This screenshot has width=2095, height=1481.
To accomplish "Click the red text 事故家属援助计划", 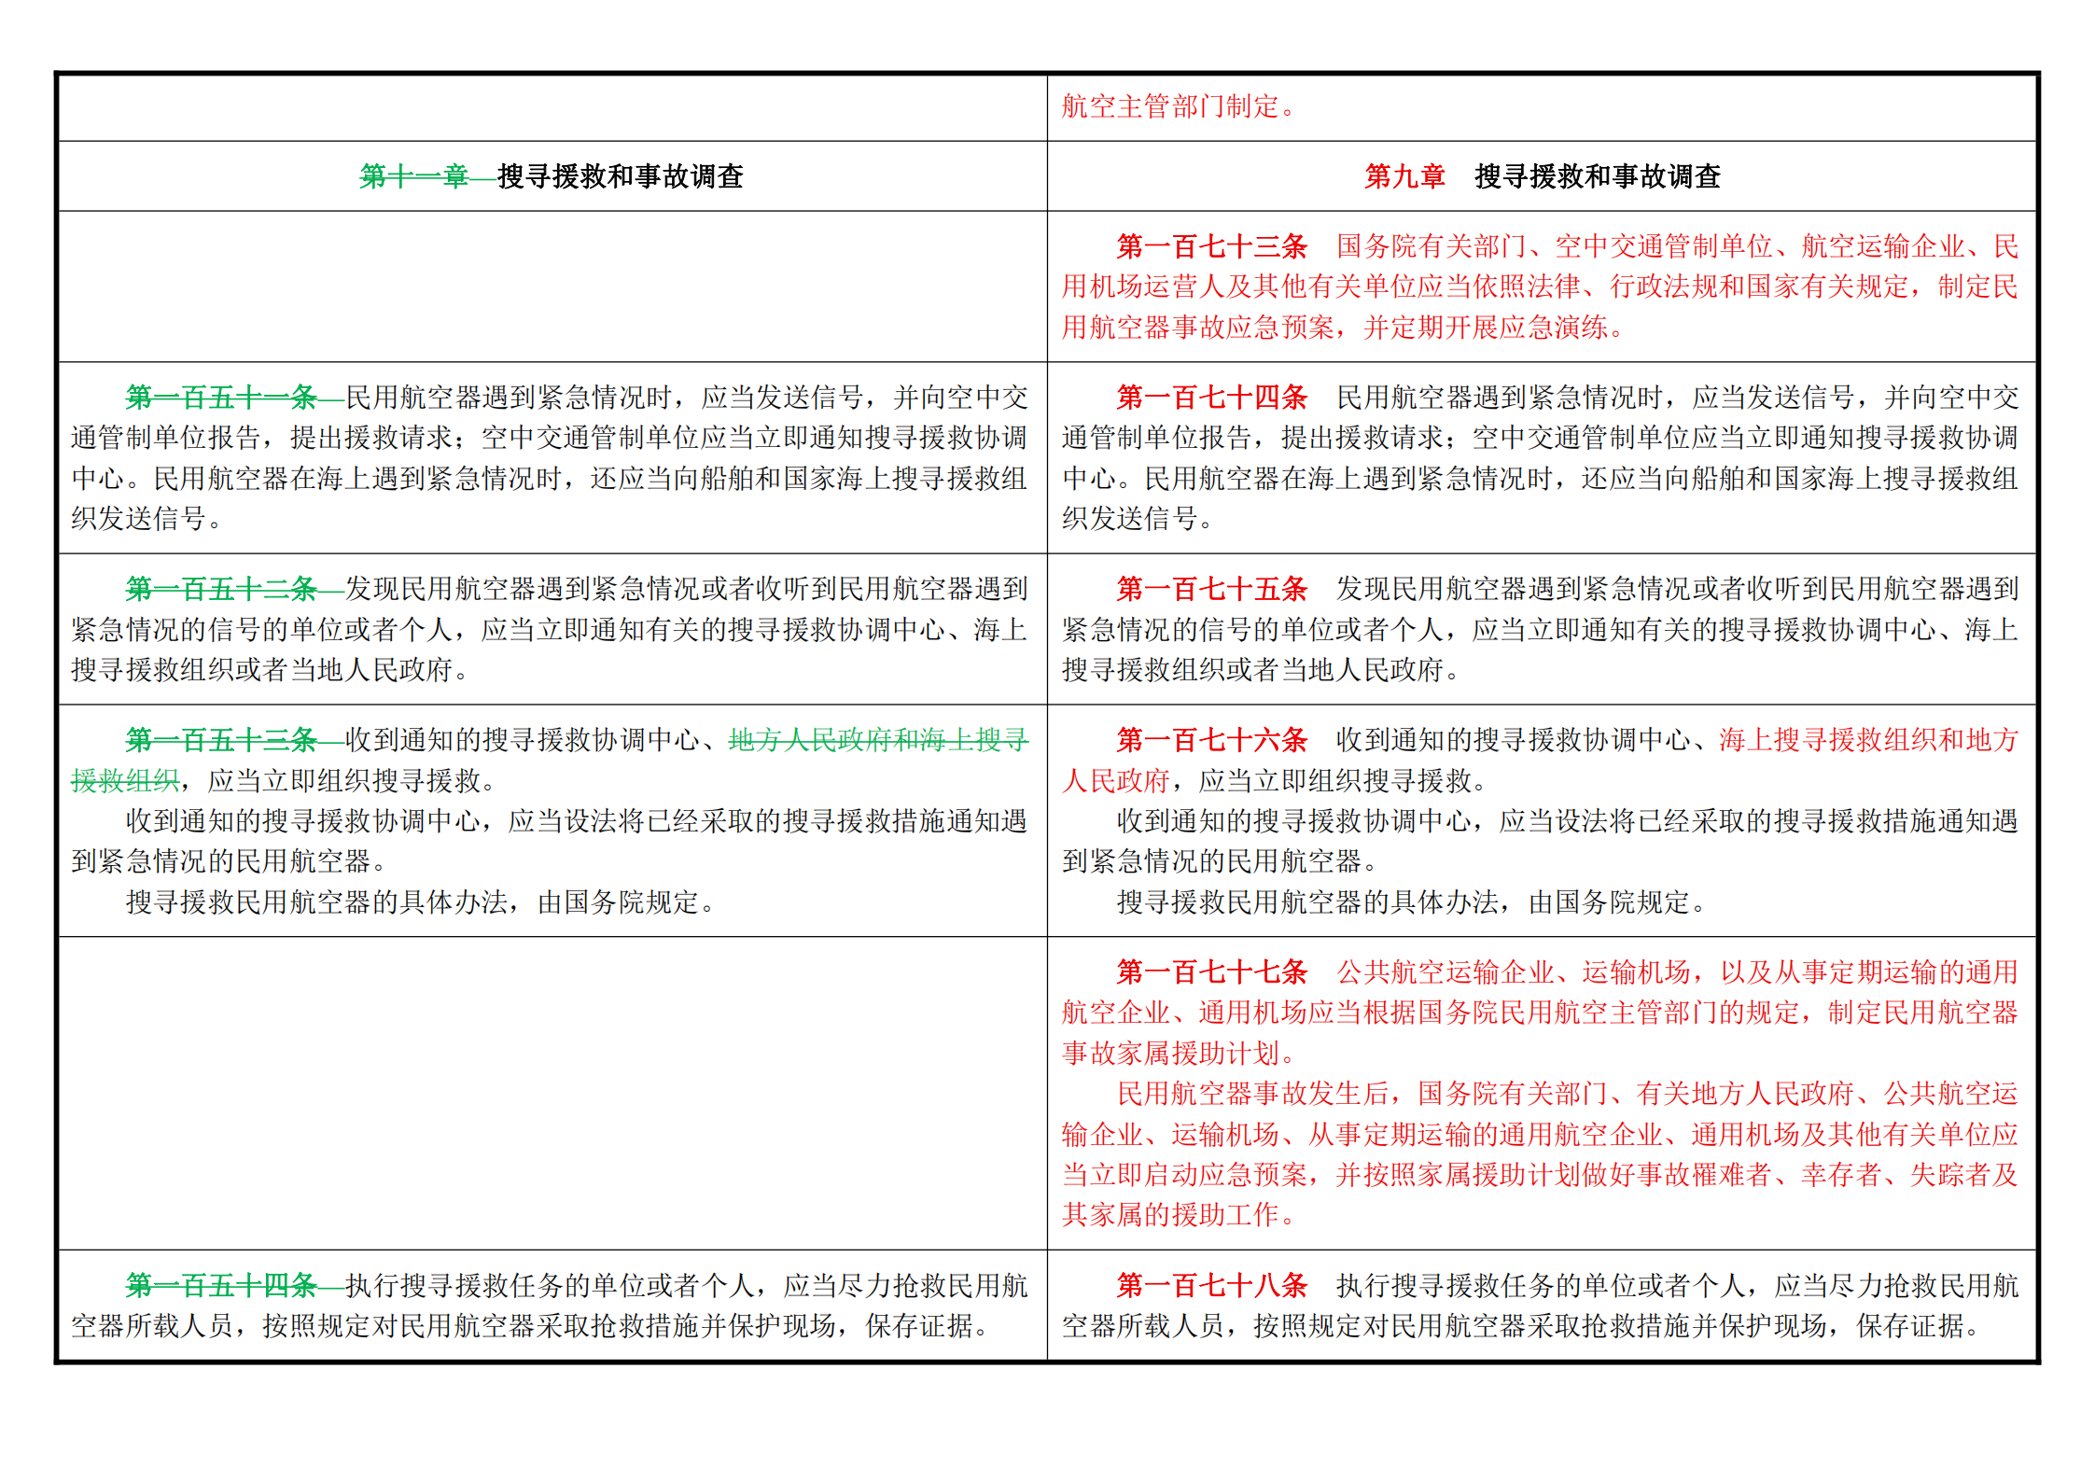I will tap(1170, 1054).
